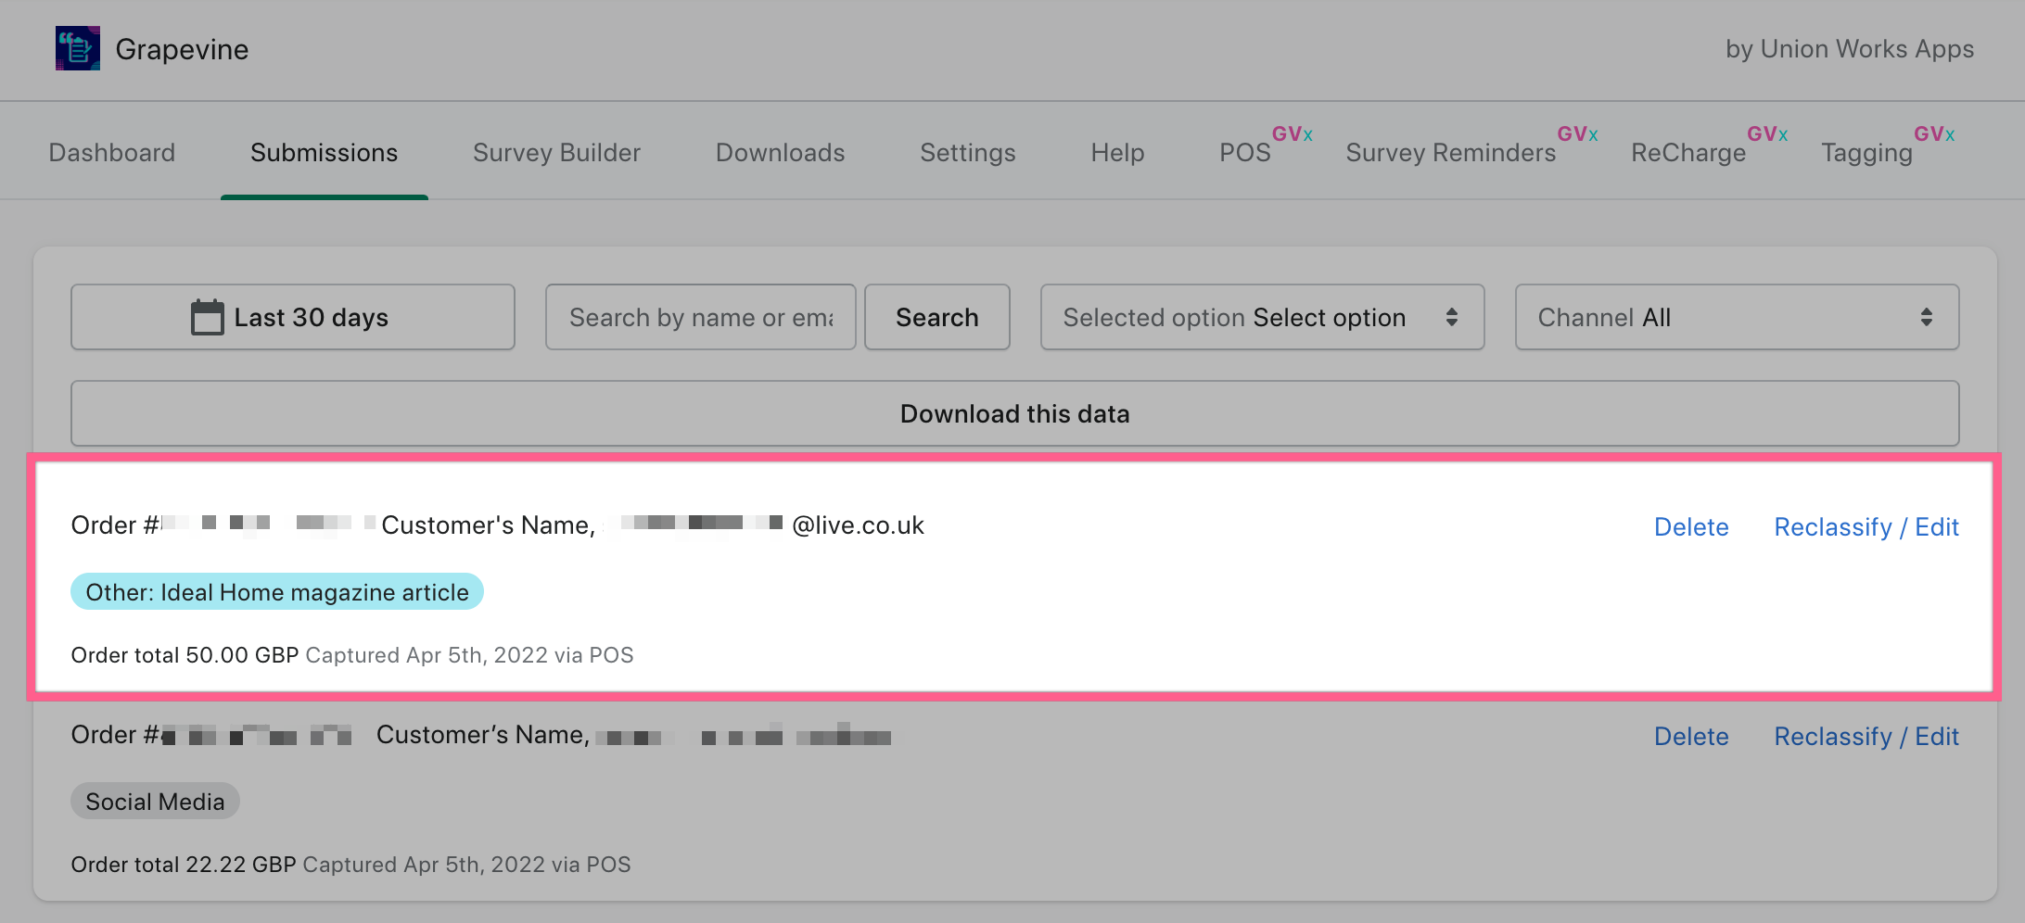Viewport: 2025px width, 923px height.
Task: Click the Grapevine app logo icon
Action: coord(77,48)
